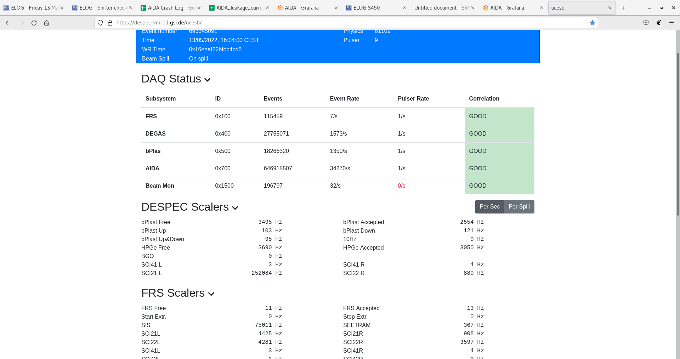
Task: Click the extension icon next to Pocket
Action: pos(659,23)
